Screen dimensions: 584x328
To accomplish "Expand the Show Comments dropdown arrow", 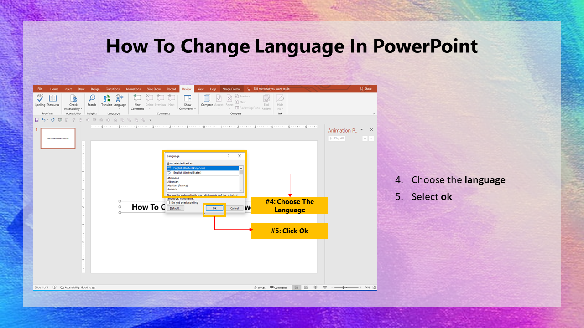I will tap(195, 109).
